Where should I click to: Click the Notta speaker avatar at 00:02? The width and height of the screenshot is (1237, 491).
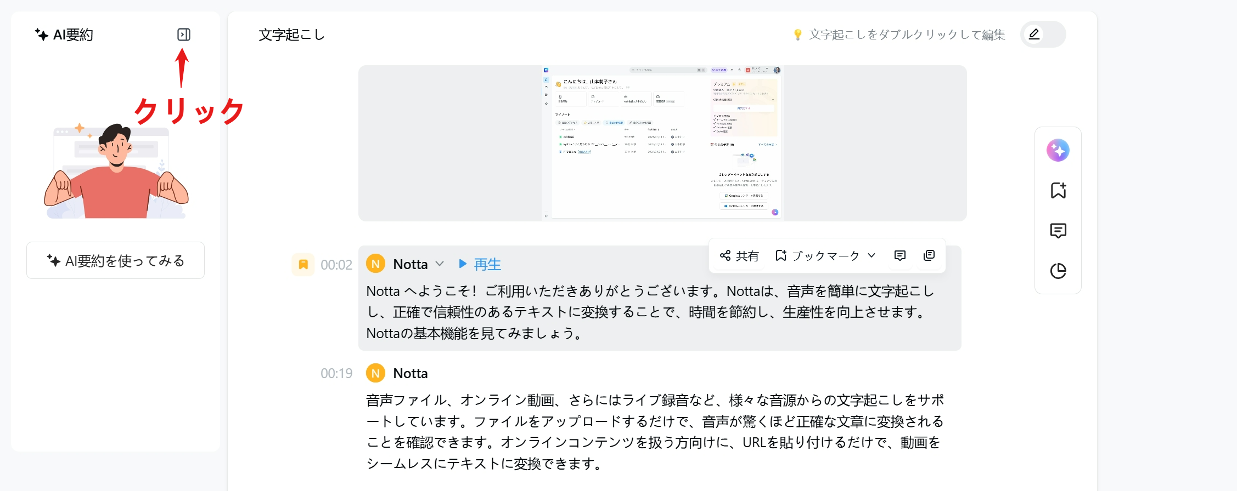coord(375,264)
